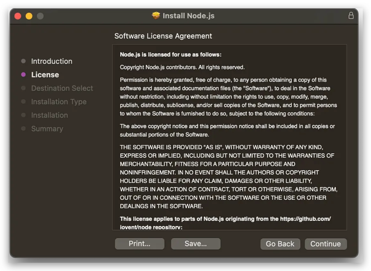The width and height of the screenshot is (371, 271).
Task: Click the Installation step in sidebar
Action: tap(50, 115)
